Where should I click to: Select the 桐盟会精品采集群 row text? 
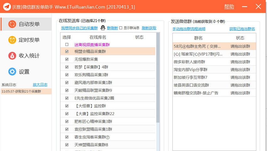point(90,52)
